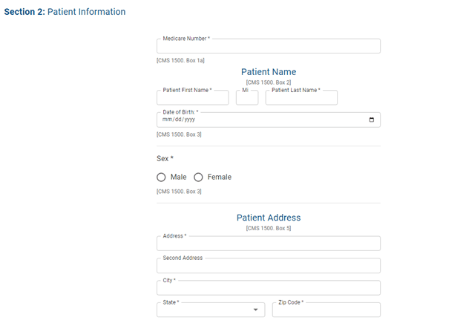Click the Address input field
The width and height of the screenshot is (463, 332).
pos(269,244)
